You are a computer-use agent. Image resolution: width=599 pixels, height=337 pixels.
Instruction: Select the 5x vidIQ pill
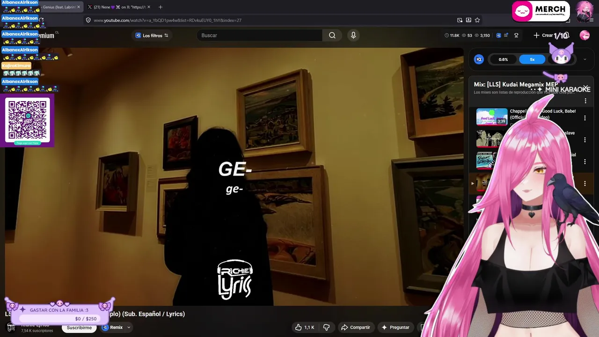coord(532,59)
